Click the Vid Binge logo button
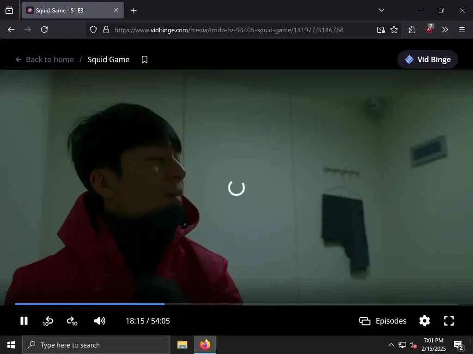Screen dimensions: 473x354 click(427, 59)
